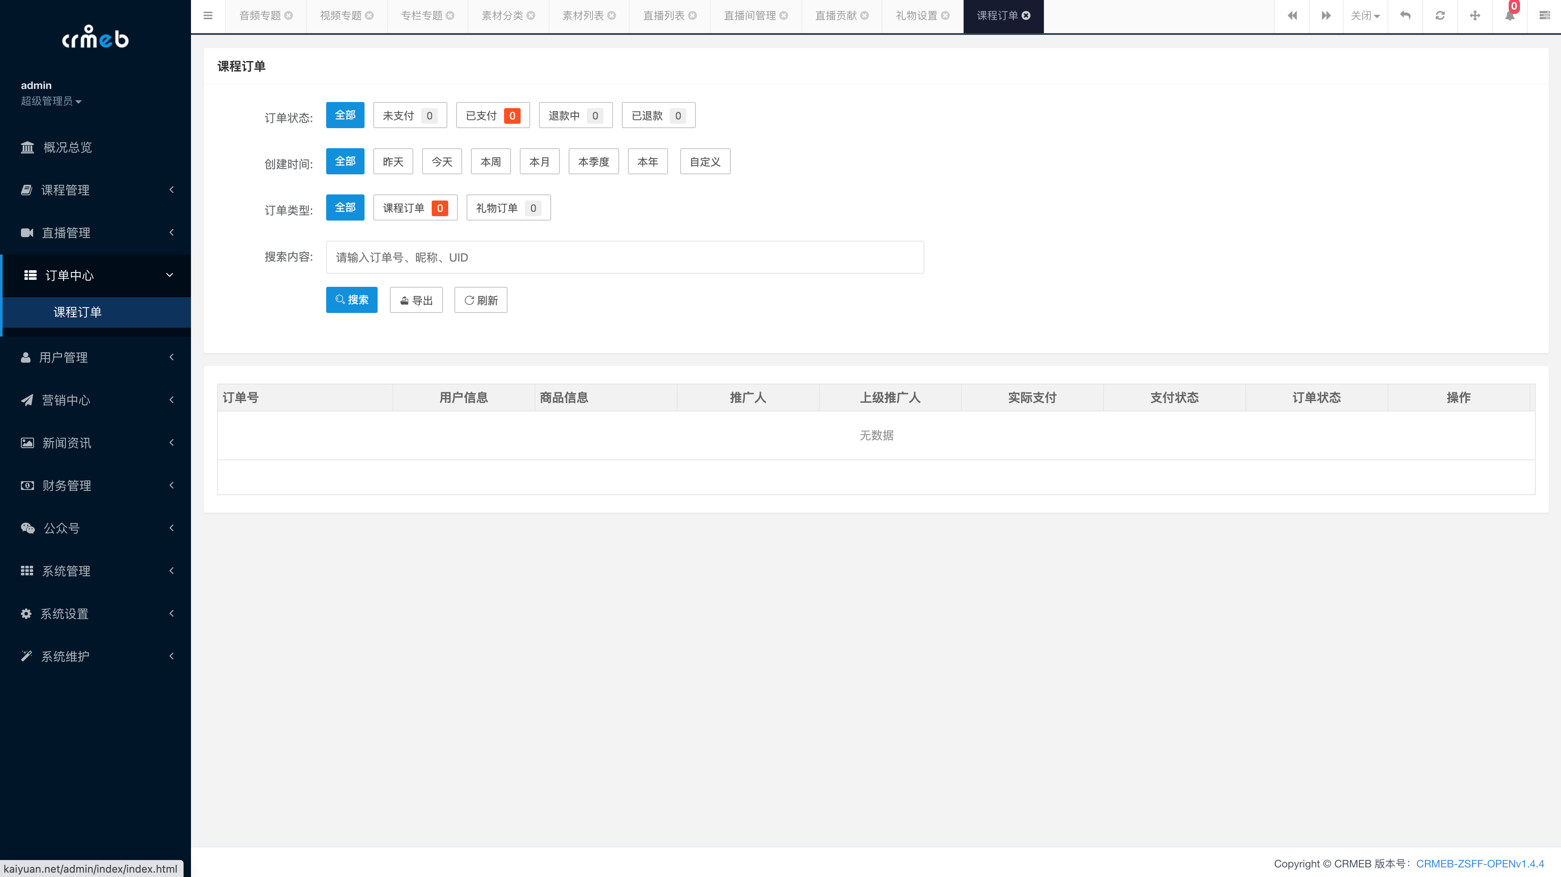The height and width of the screenshot is (877, 1561).
Task: Filter order status by 退款中
Action: [x=576, y=115]
